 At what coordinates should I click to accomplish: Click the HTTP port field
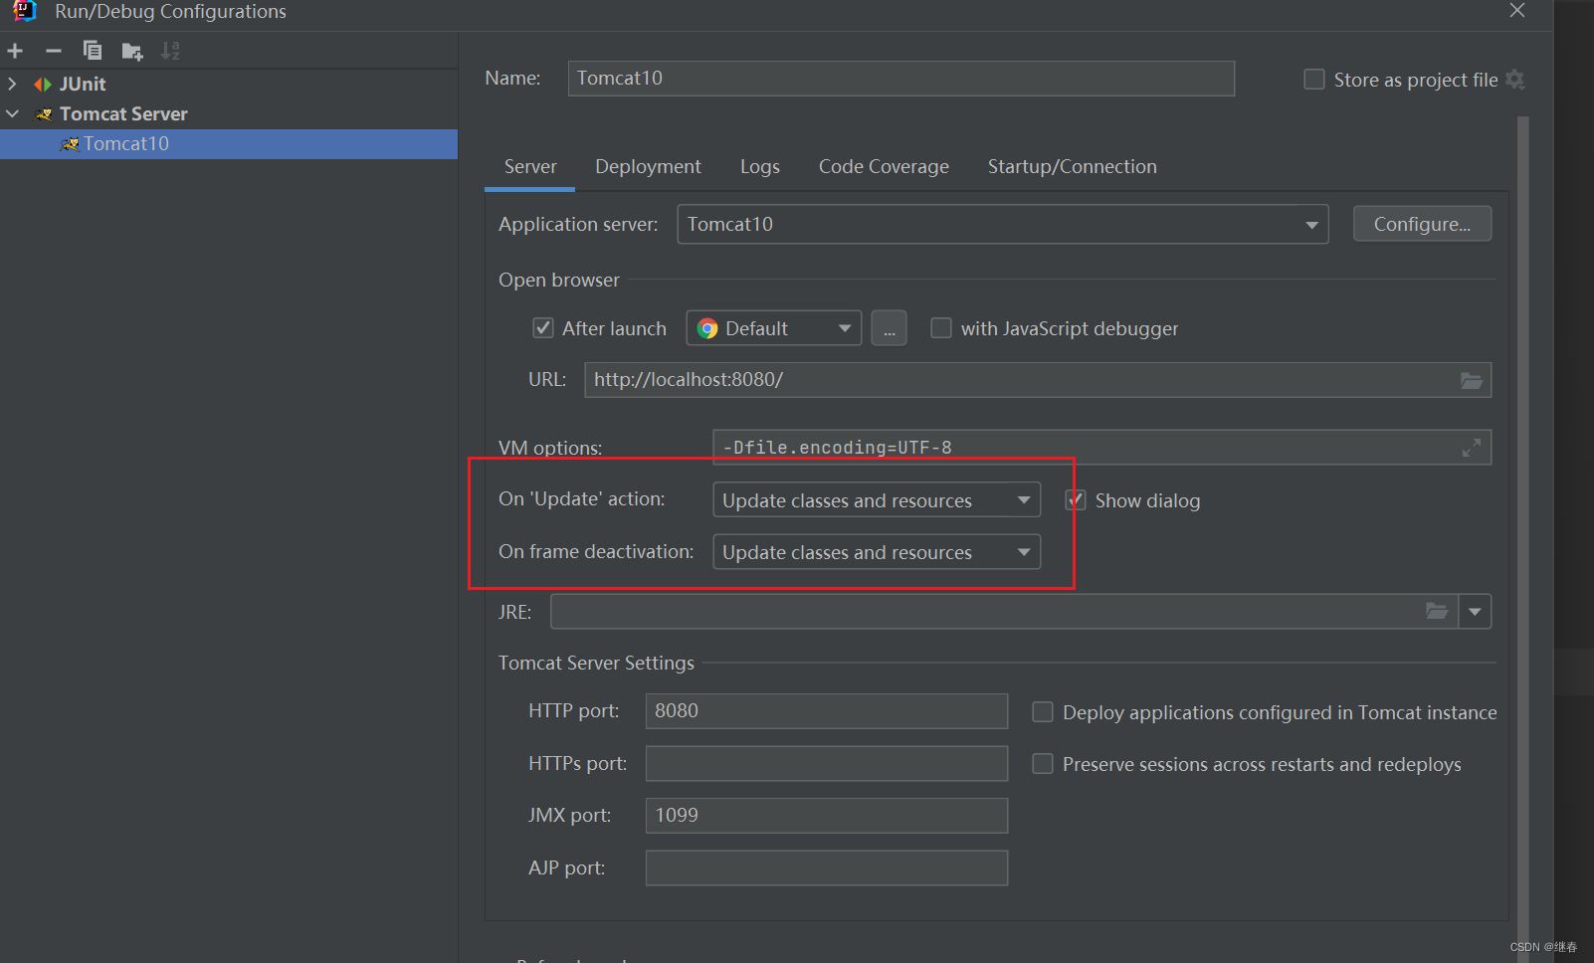[827, 711]
